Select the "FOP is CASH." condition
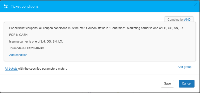 pyautogui.click(x=19, y=35)
